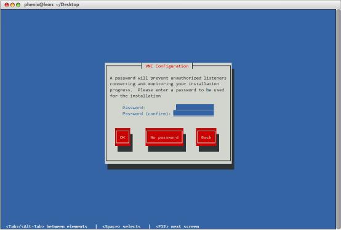Viewport: 341px width, 230px height.
Task: Click the yellow minimize window button
Action: [x=12, y=5]
